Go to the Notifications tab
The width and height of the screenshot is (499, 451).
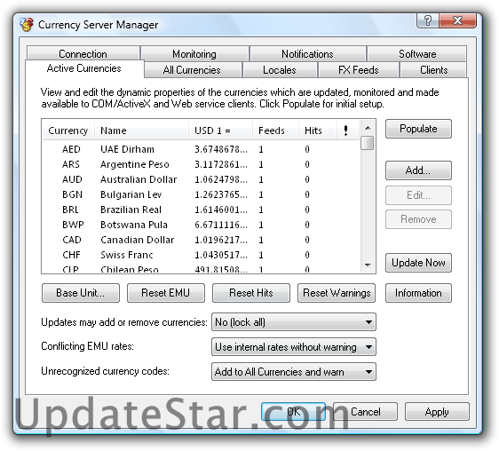(x=307, y=54)
